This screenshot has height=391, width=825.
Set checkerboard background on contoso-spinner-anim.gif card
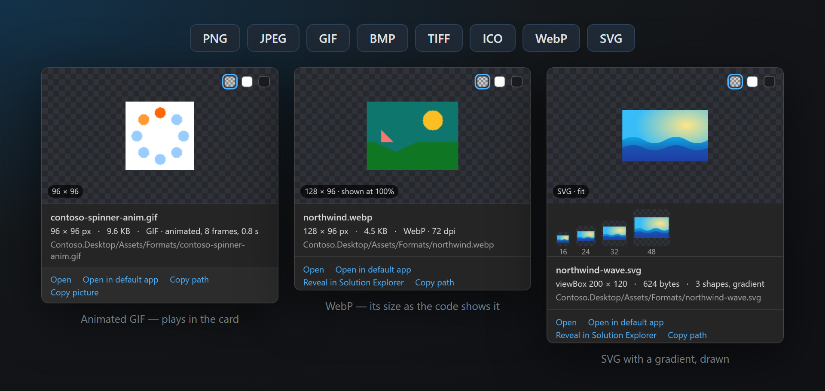point(230,81)
